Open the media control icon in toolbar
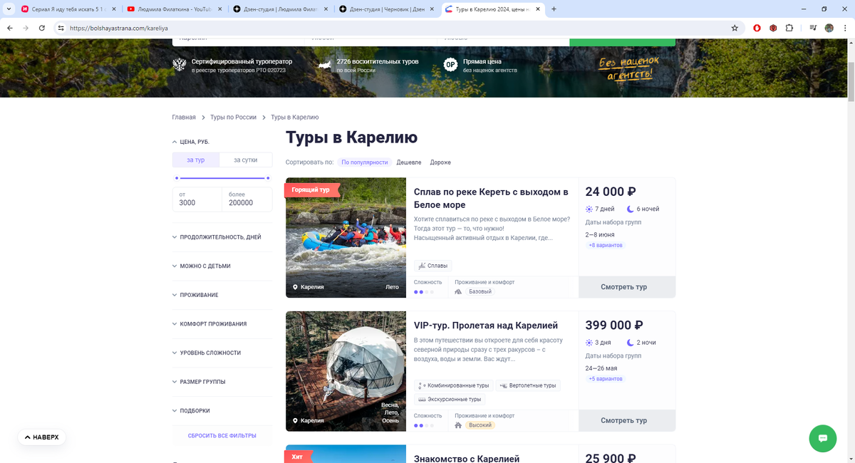This screenshot has height=463, width=855. pyautogui.click(x=813, y=28)
